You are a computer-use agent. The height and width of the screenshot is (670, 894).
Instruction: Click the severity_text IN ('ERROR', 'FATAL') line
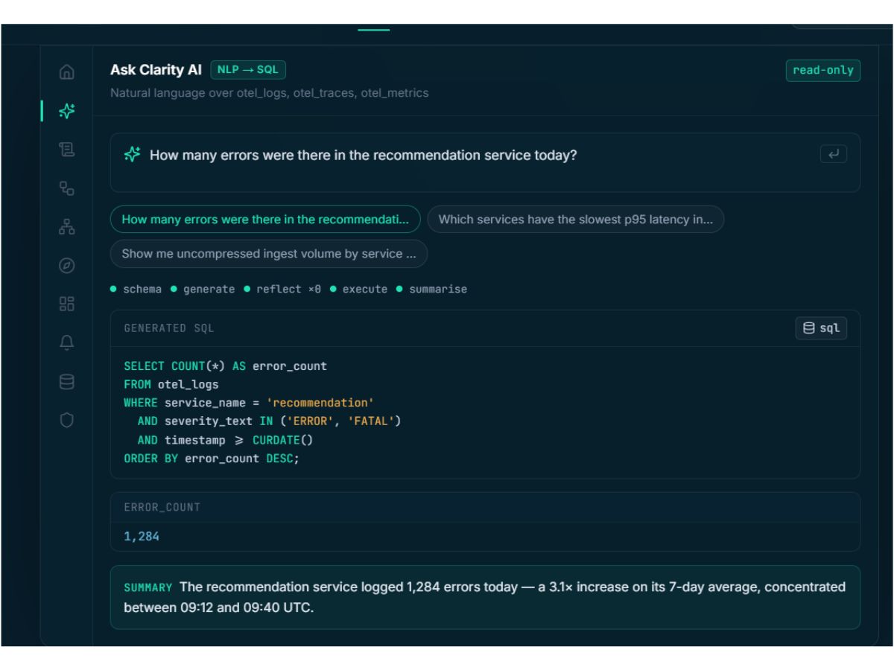[x=270, y=421]
